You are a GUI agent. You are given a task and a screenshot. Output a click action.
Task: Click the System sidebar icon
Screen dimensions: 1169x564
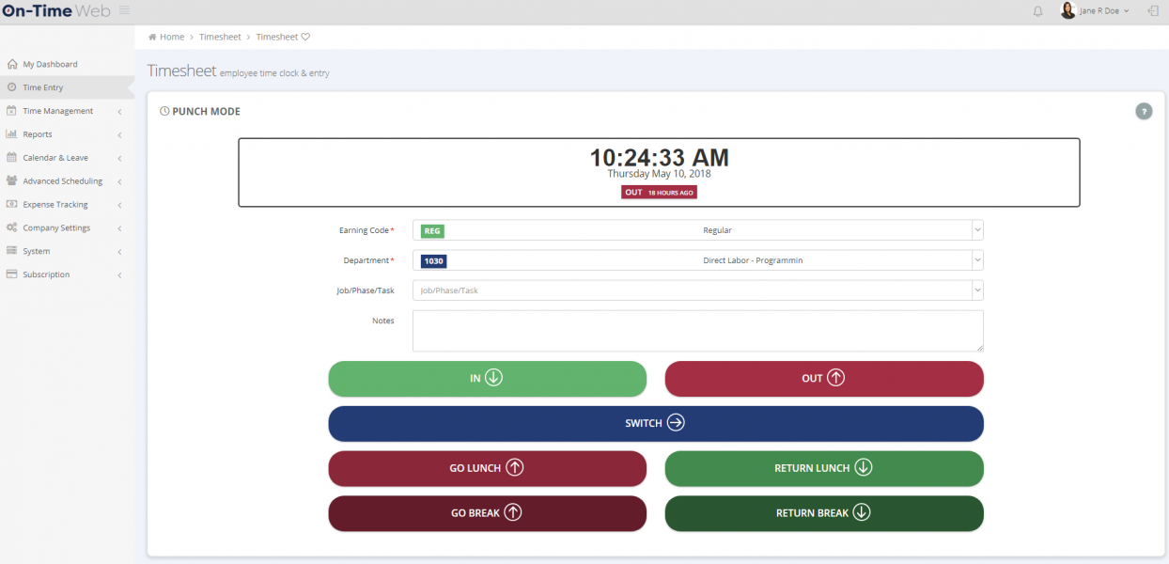pyautogui.click(x=12, y=251)
